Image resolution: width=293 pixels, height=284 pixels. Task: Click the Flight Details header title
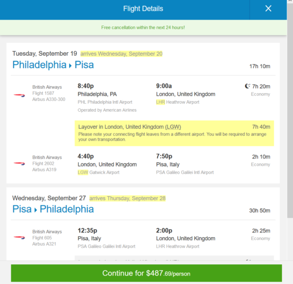pyautogui.click(x=143, y=9)
